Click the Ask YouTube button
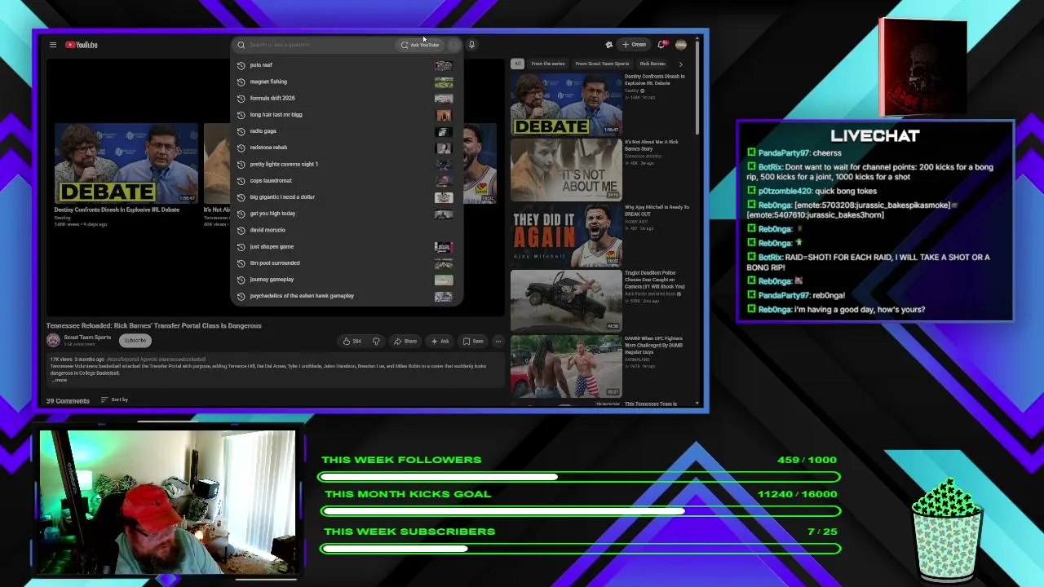 [420, 45]
